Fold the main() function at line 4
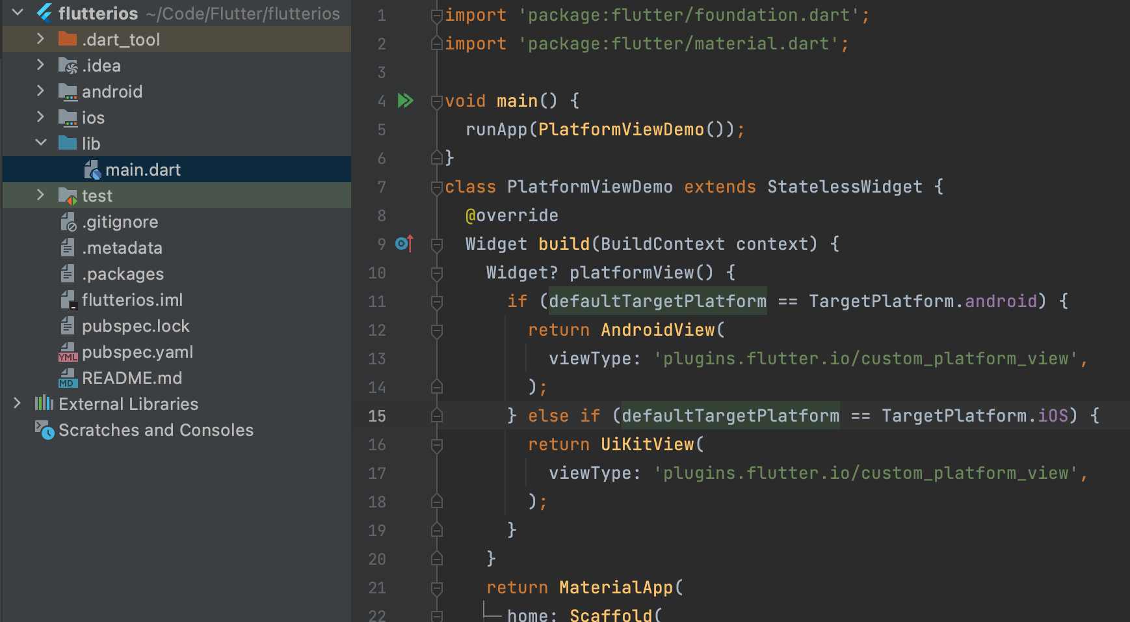This screenshot has width=1130, height=622. point(437,101)
